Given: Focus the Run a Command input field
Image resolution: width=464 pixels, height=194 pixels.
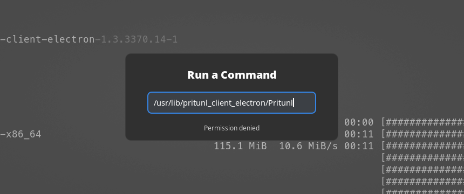Looking at the screenshot, I should point(231,102).
